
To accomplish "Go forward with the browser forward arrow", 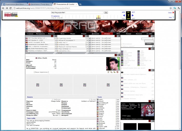I will 7,8.
